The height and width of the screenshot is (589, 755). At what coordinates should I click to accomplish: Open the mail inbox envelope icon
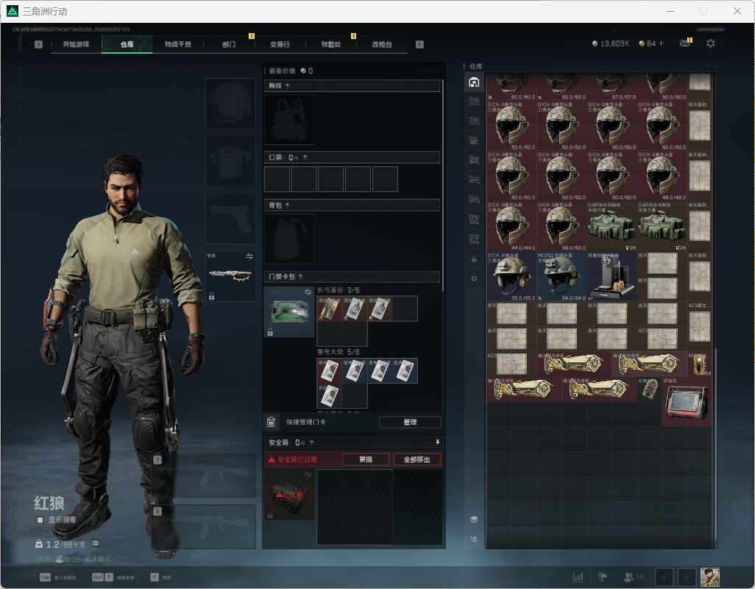click(684, 43)
